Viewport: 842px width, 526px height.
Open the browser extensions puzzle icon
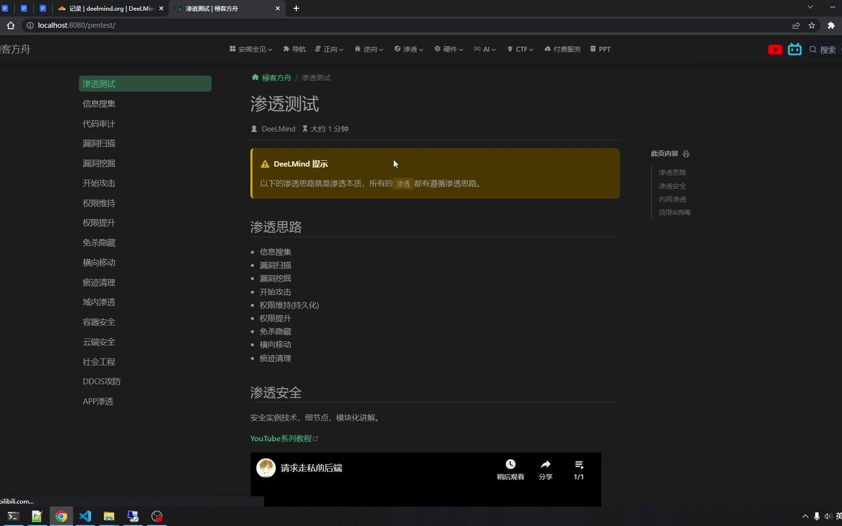pos(831,25)
